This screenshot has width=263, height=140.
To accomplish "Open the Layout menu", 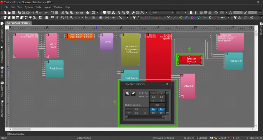I will (x=47, y=7).
